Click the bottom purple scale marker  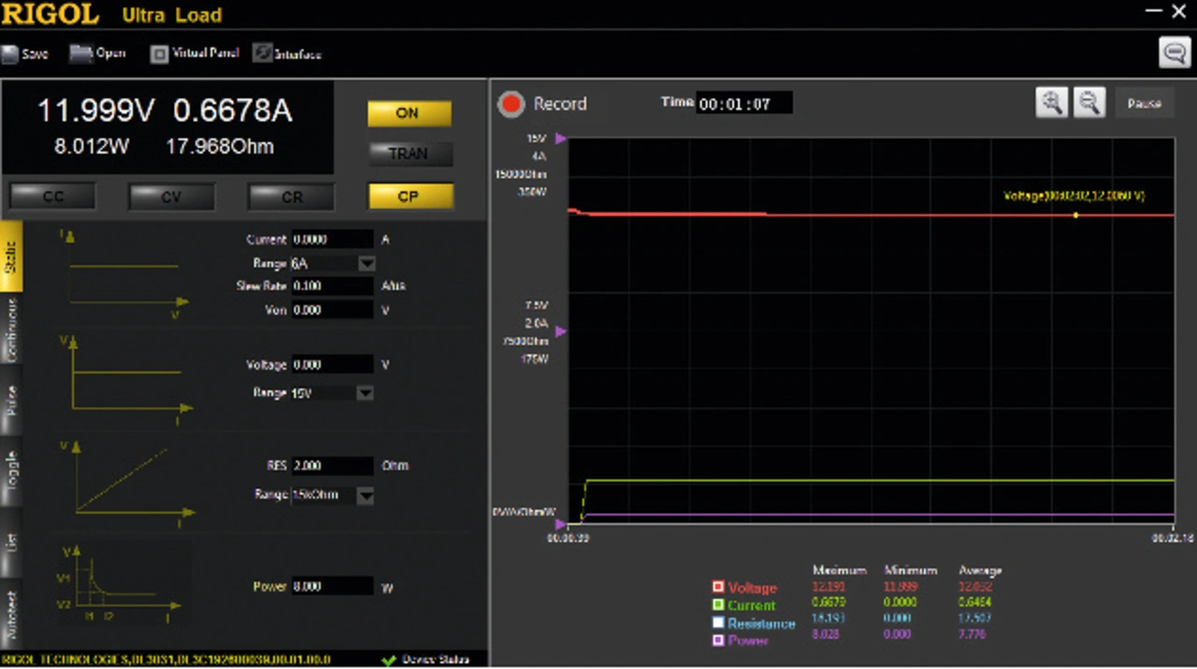(x=561, y=523)
